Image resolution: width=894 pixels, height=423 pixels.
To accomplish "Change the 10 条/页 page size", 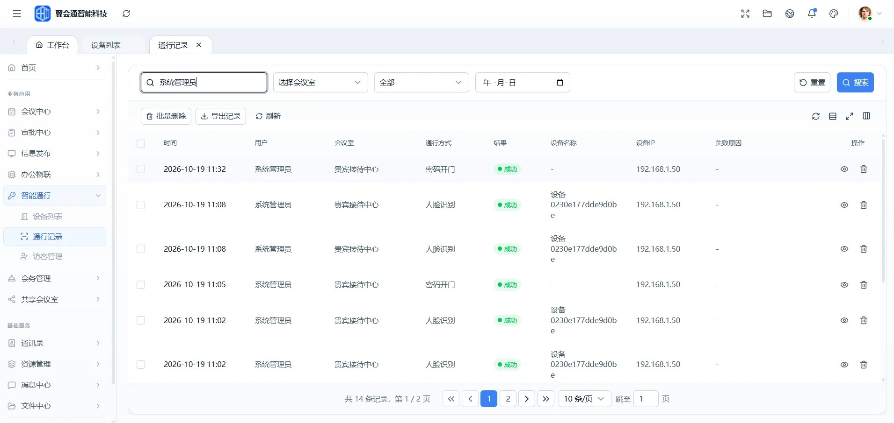I will [585, 399].
